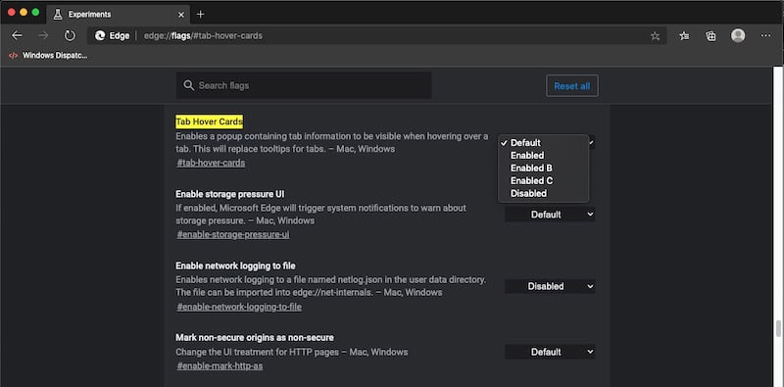784x387 pixels.
Task: Close the Experiments tab
Action: (181, 15)
